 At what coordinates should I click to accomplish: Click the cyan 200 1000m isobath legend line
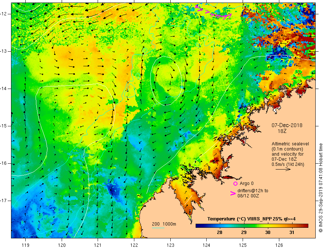158,228
